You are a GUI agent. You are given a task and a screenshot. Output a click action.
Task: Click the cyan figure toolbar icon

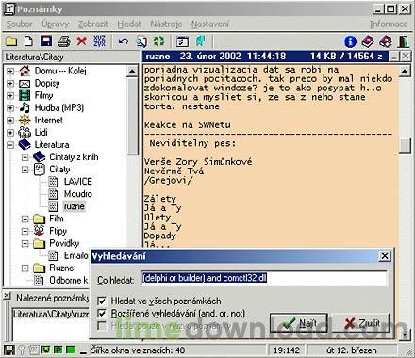pos(200,41)
